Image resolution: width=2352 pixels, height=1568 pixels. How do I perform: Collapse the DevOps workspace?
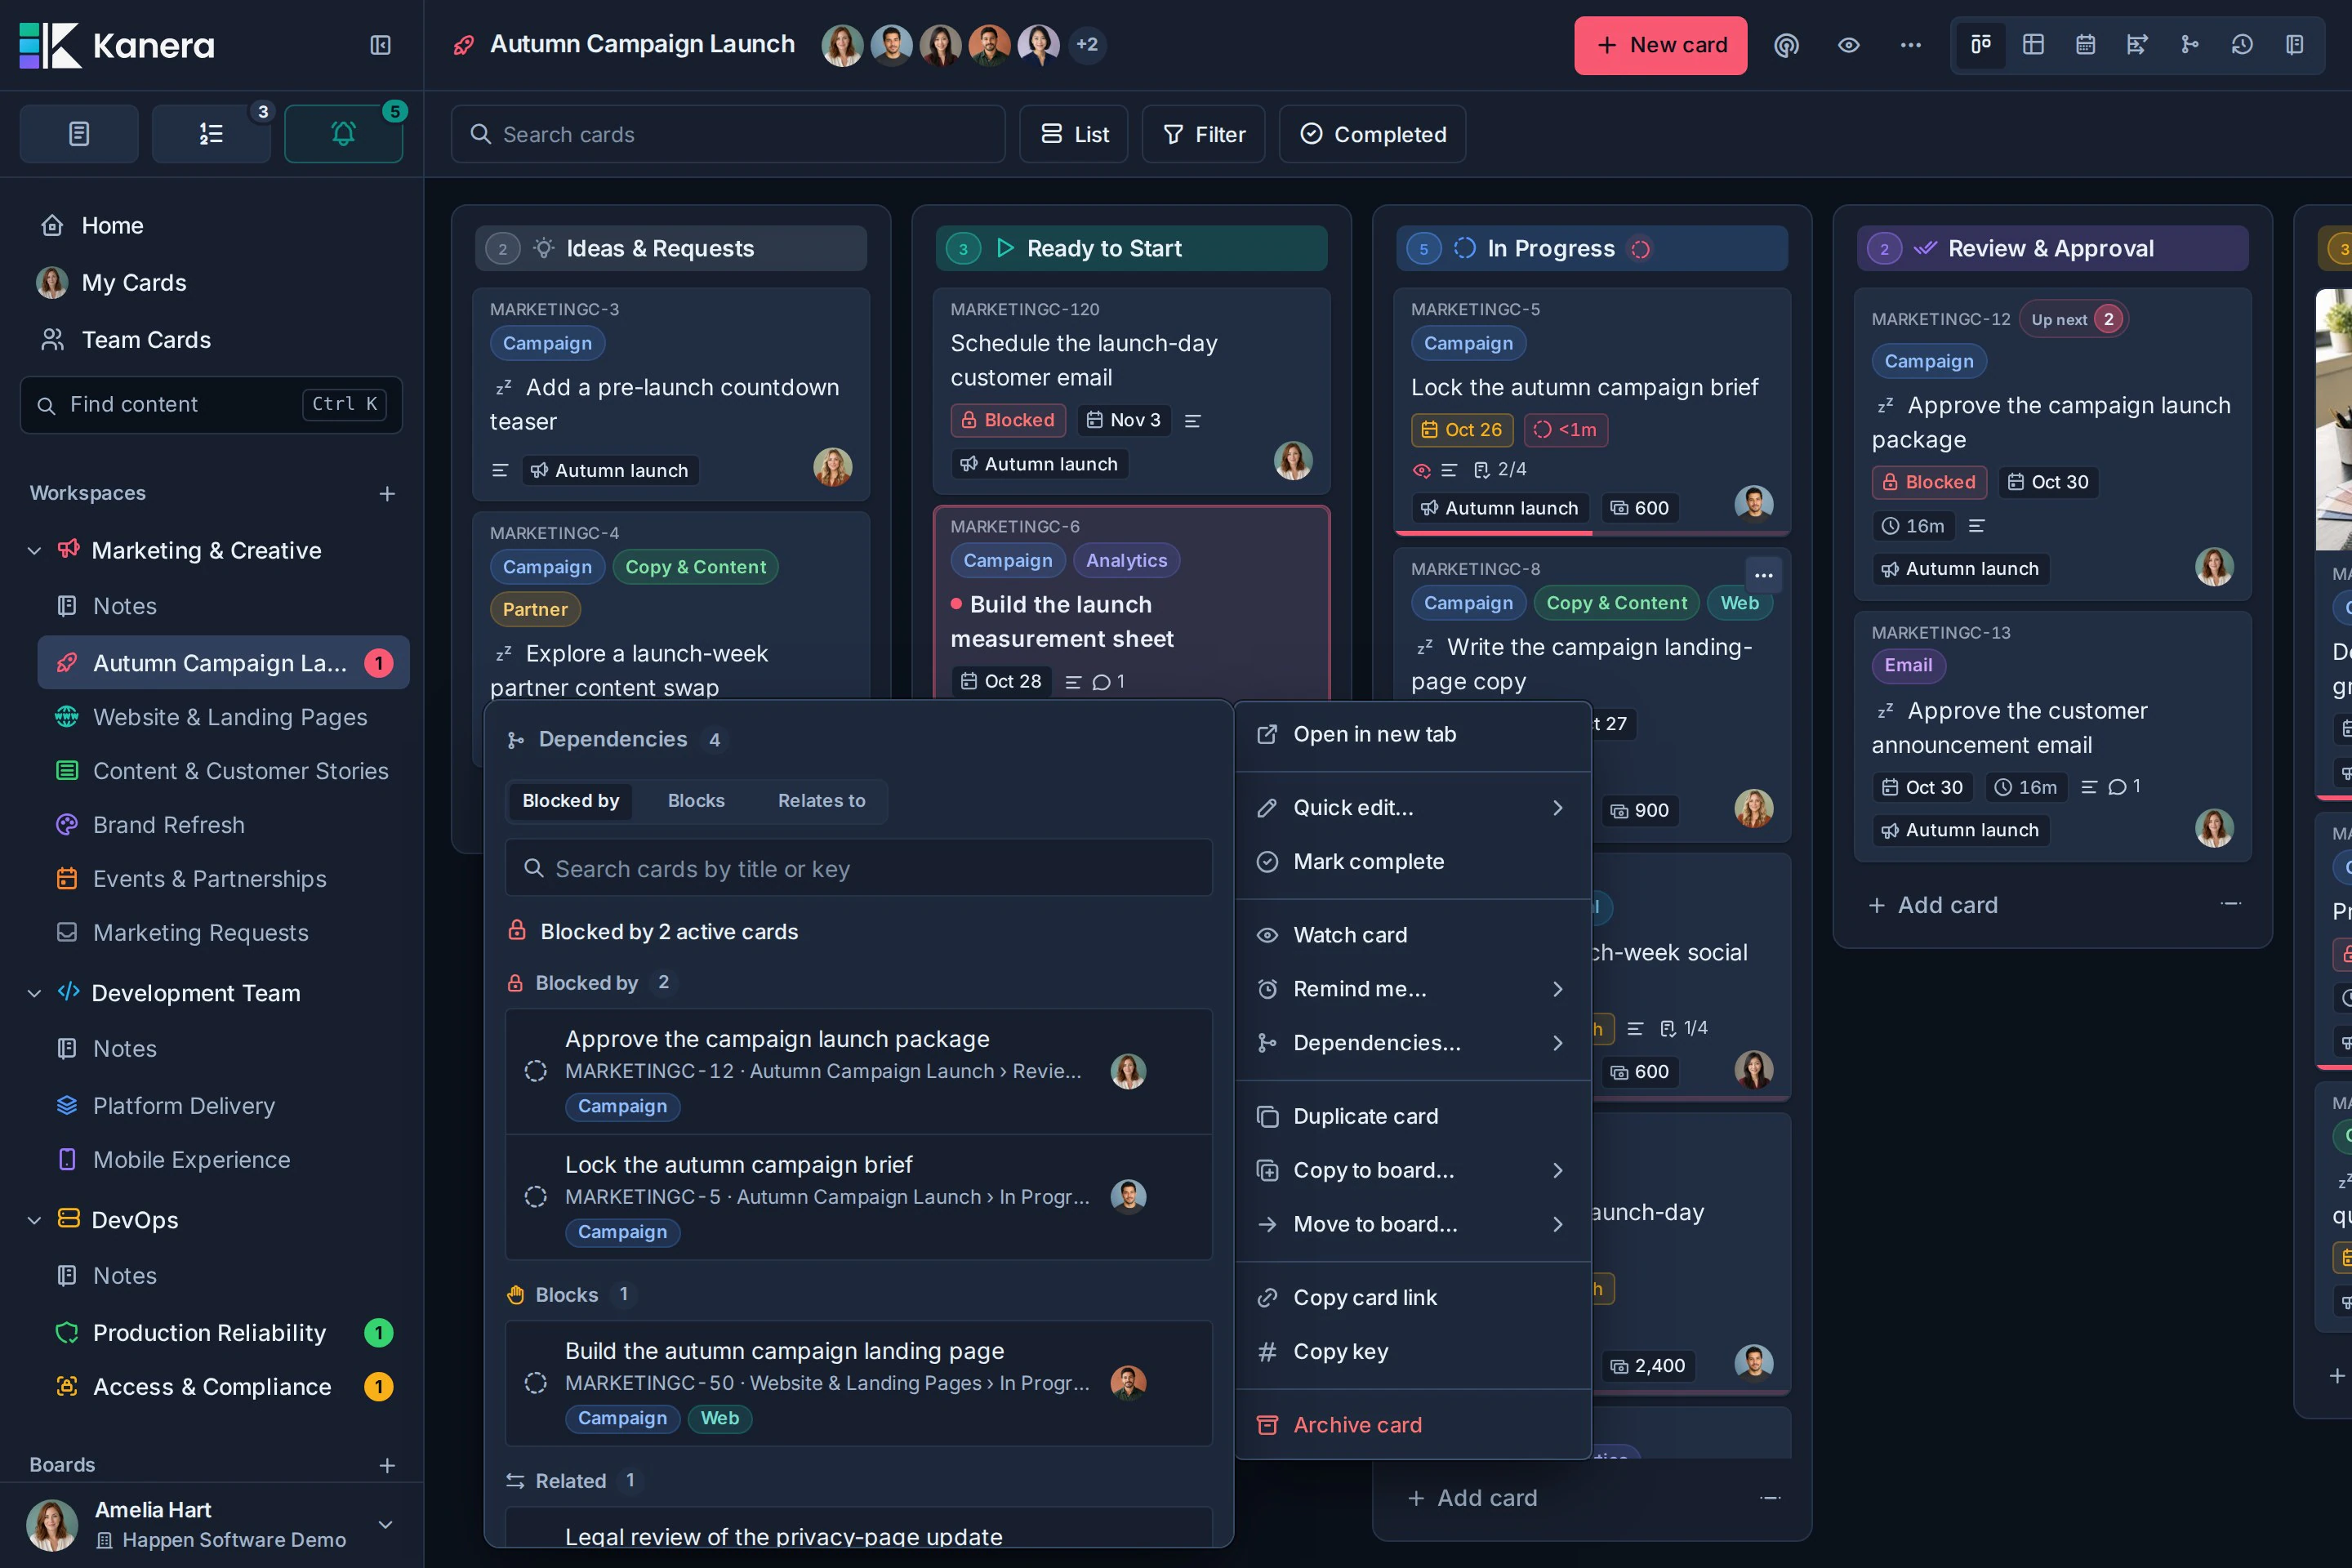point(34,1220)
